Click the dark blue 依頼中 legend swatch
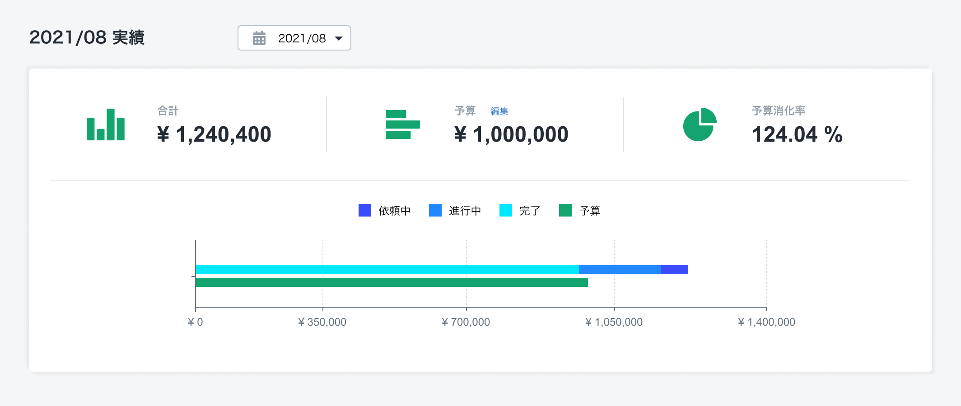This screenshot has width=961, height=406. 365,211
